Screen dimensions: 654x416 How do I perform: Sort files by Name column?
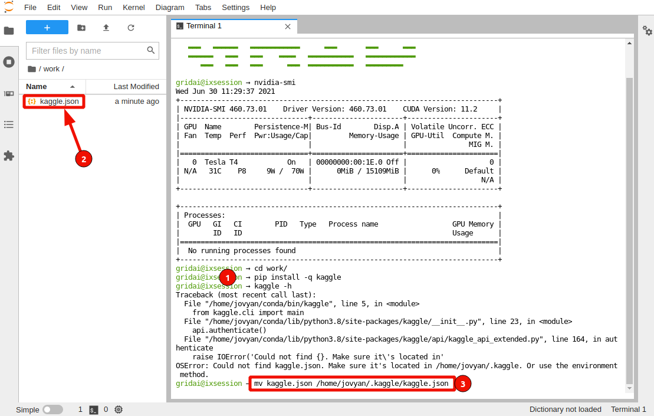pyautogui.click(x=37, y=87)
